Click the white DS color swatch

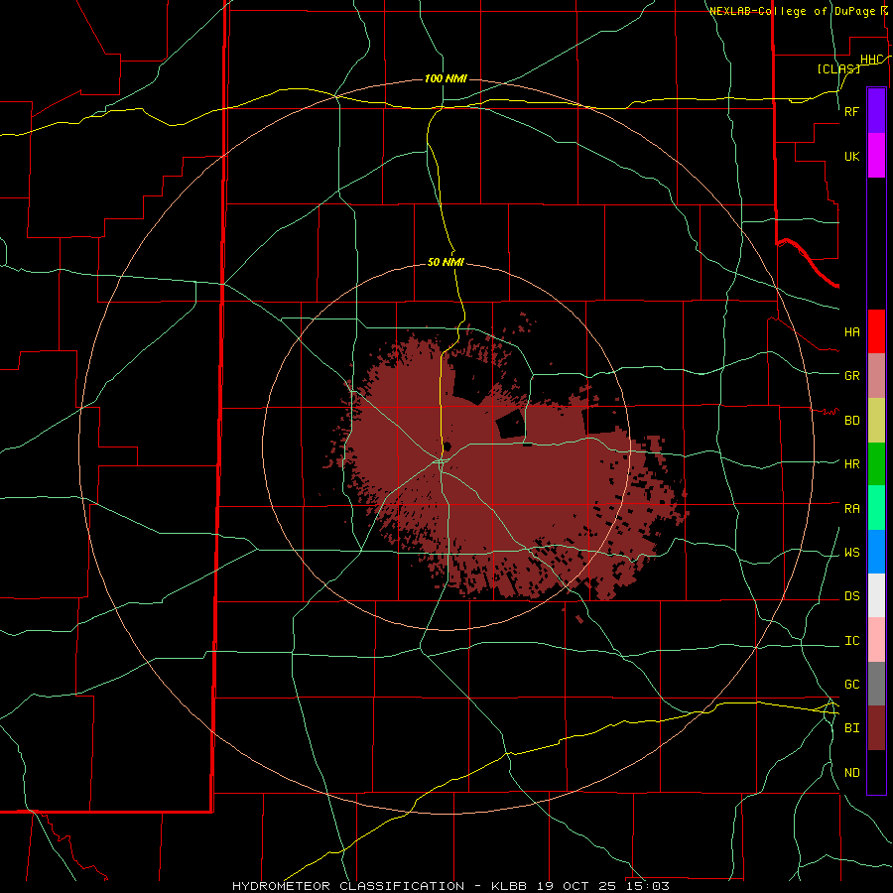point(876,595)
